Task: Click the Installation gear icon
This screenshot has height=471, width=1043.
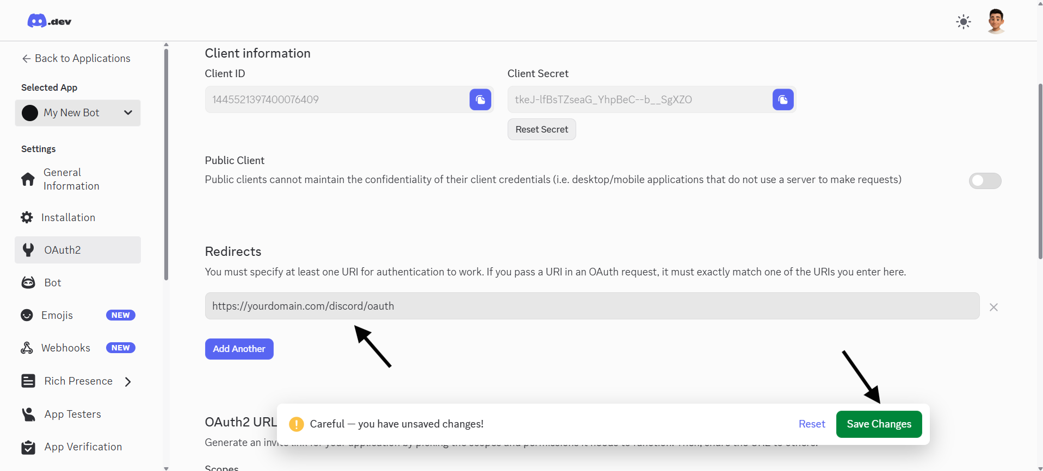Action: [27, 217]
